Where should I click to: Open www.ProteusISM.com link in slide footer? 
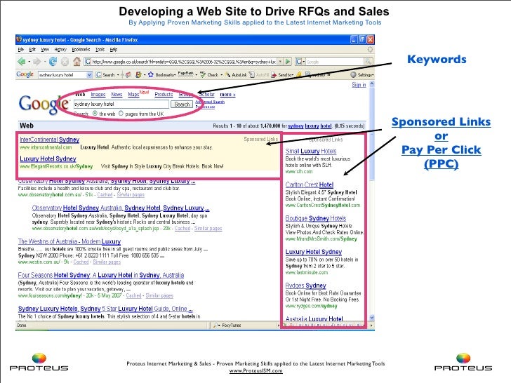point(255,370)
